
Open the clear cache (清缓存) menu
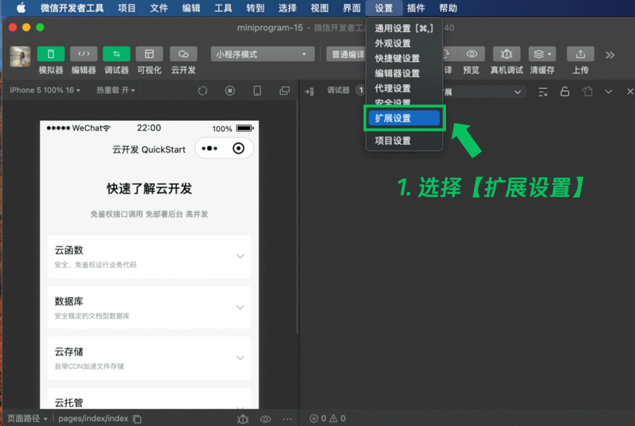(542, 54)
